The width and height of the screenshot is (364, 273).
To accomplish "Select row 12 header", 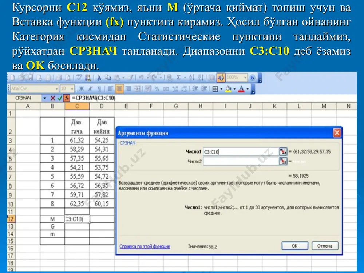I will coord(11,219).
